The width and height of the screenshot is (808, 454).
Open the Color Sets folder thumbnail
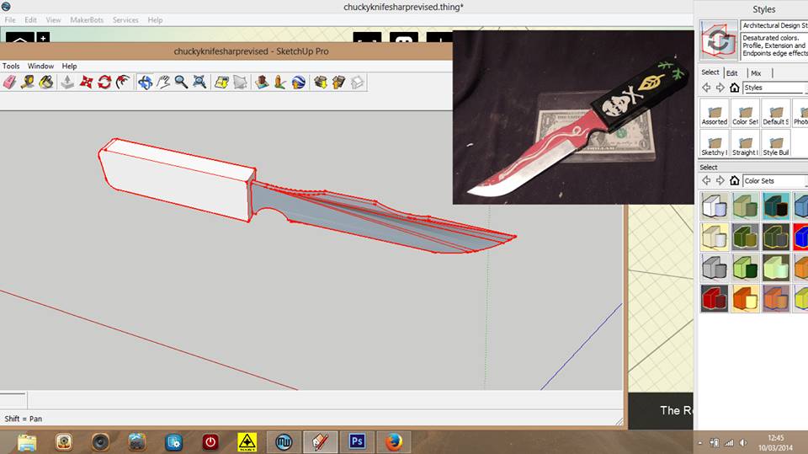tap(745, 113)
